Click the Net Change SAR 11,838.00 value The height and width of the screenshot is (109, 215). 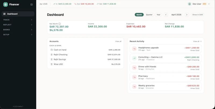coord(174,26)
